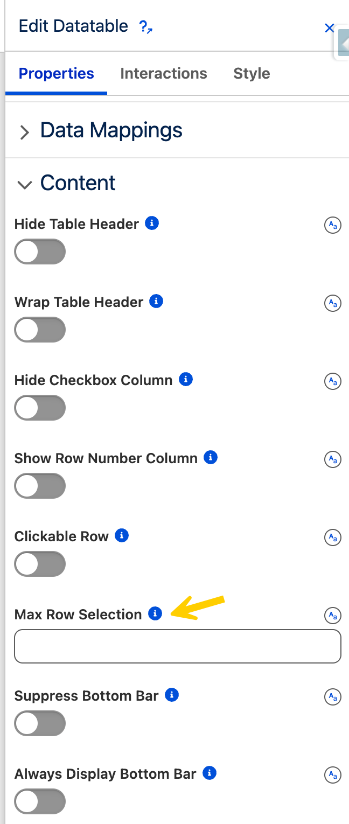
Task: Click info icon next to Max Row Selection
Action: pos(155,613)
